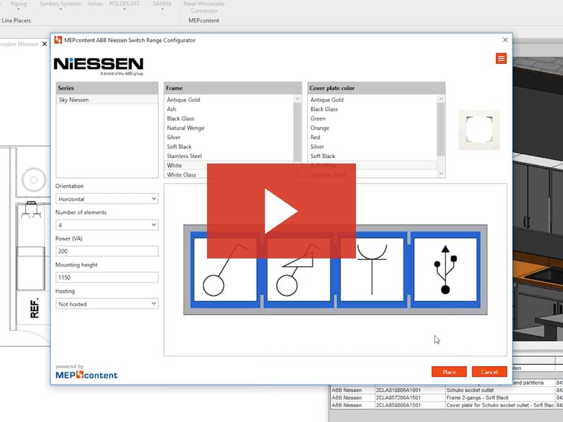Viewport: 563px width, 422px height.
Task: Click cell 2CLA858800A1501 in the schedule
Action: (x=409, y=405)
